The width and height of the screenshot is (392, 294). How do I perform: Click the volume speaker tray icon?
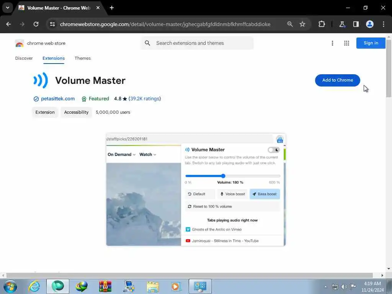pos(344,287)
